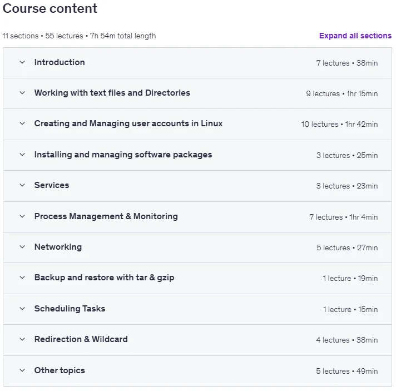The image size is (396, 391).
Task: Open the Networking section heading
Action: point(58,247)
